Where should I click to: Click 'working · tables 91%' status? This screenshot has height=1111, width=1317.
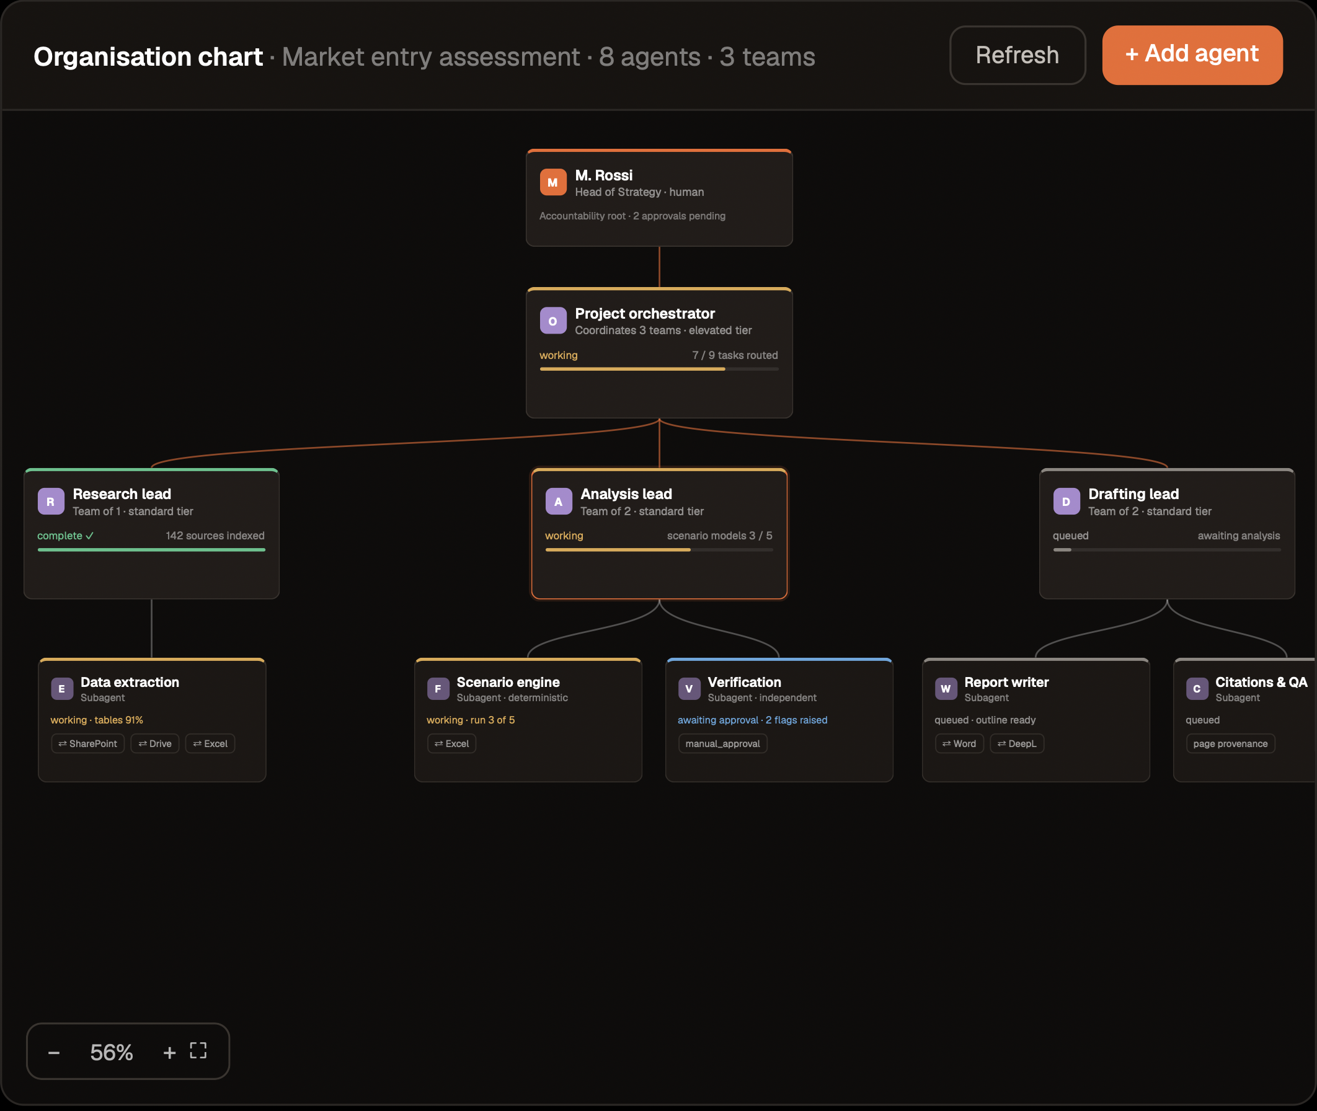pos(96,720)
